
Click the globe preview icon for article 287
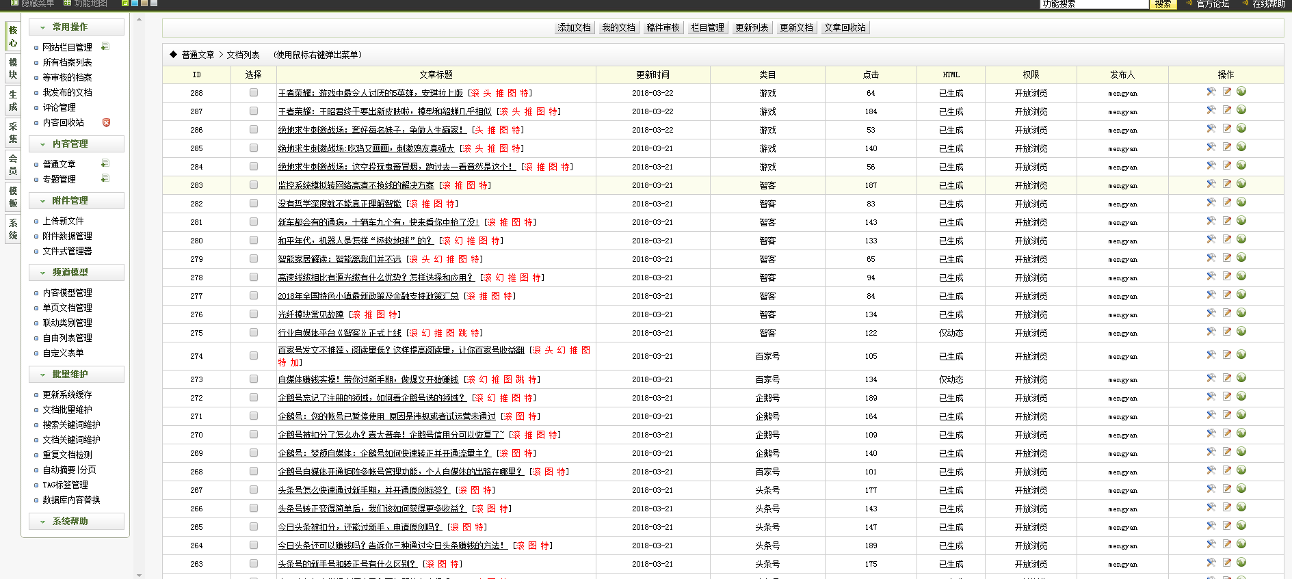pyautogui.click(x=1241, y=110)
